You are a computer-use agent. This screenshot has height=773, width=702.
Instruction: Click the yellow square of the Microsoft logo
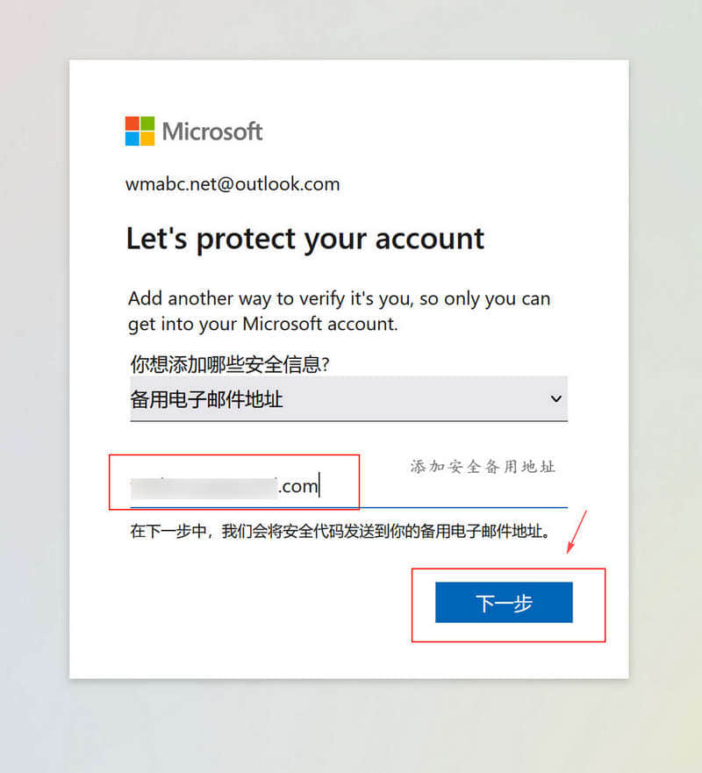147,139
